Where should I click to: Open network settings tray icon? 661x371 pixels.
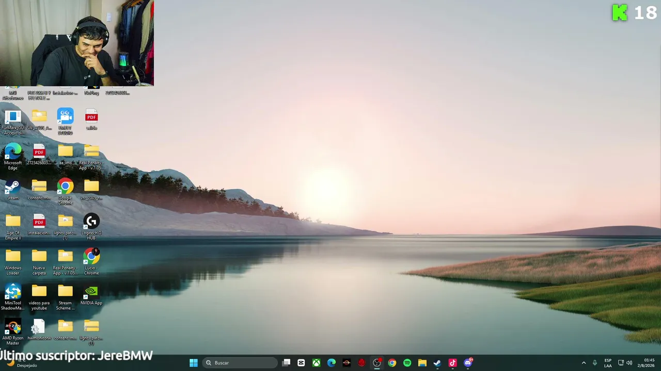pyautogui.click(x=621, y=363)
